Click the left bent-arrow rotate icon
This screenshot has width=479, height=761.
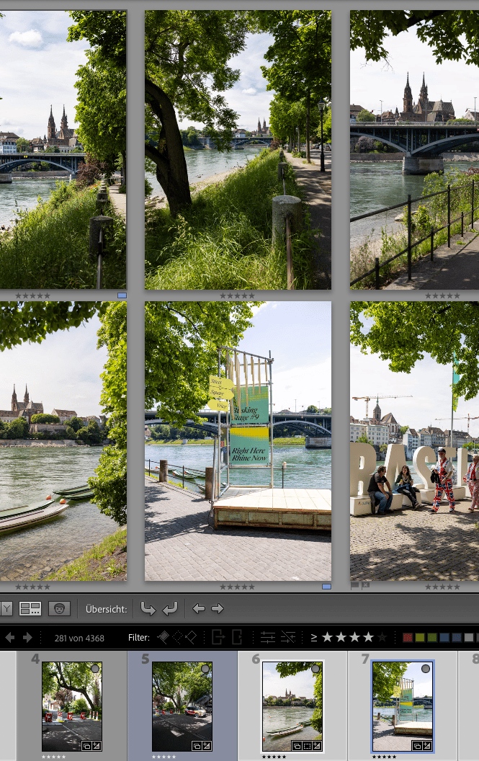coord(148,608)
